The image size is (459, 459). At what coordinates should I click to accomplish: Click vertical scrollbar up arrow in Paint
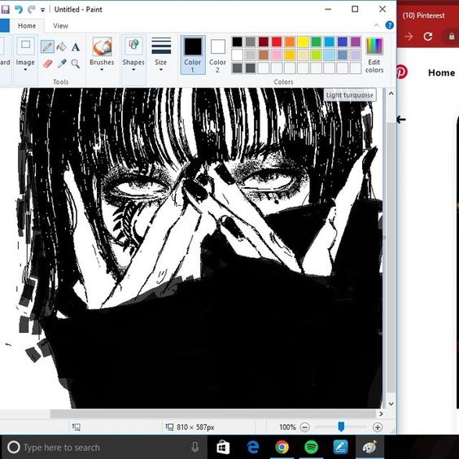pyautogui.click(x=391, y=94)
